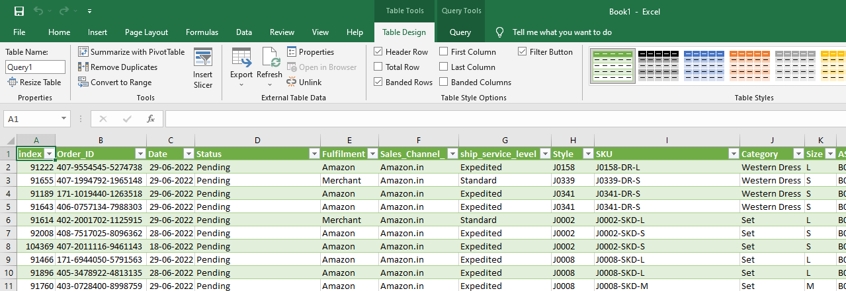Screen dimensions: 846x291
Task: Click the cancel X in the formula bar
Action: pyautogui.click(x=103, y=119)
